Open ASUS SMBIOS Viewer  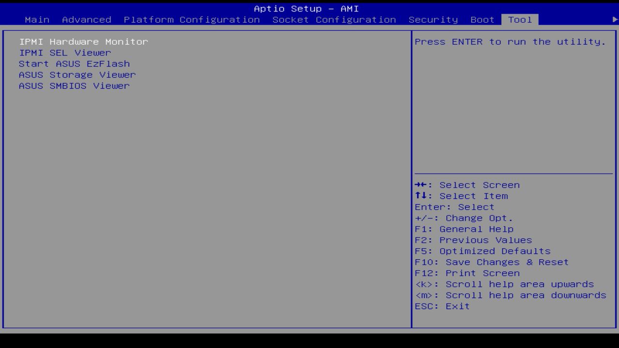pyautogui.click(x=74, y=86)
